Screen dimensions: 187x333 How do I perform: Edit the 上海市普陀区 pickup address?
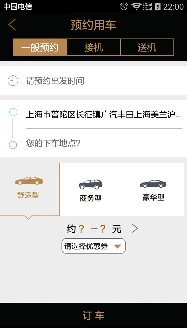[103, 114]
